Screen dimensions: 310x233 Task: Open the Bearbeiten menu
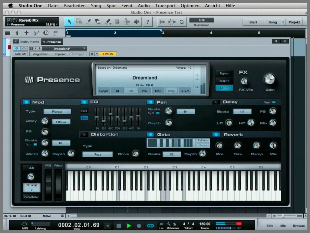click(x=75, y=5)
